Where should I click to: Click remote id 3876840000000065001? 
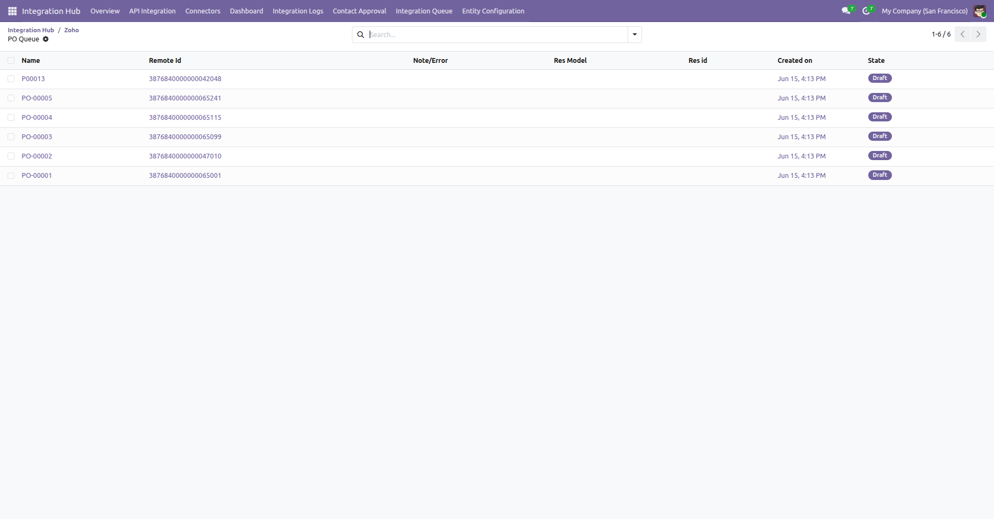pos(185,176)
